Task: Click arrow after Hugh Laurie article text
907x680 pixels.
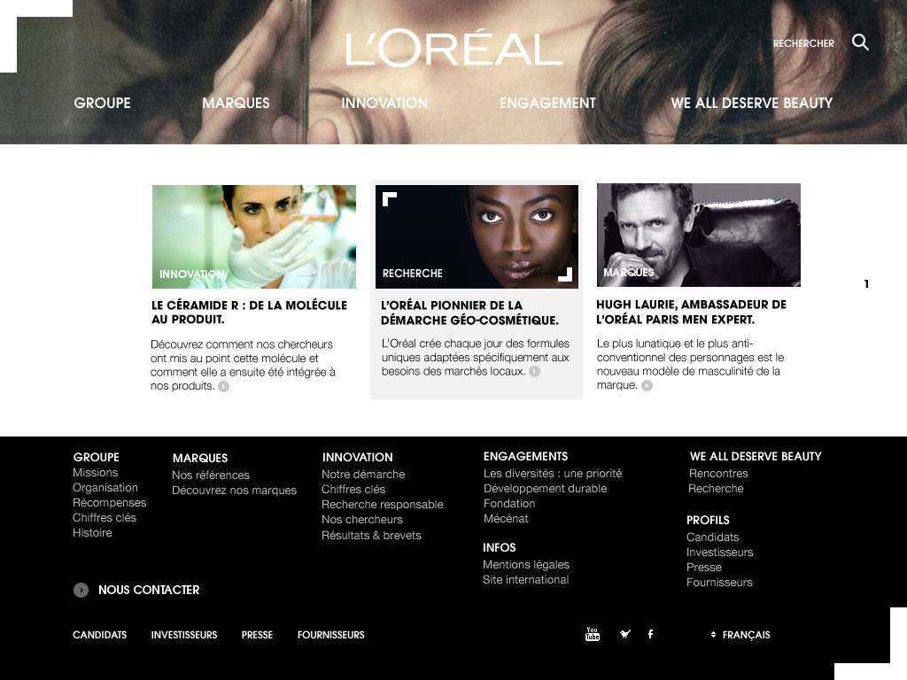Action: point(647,385)
